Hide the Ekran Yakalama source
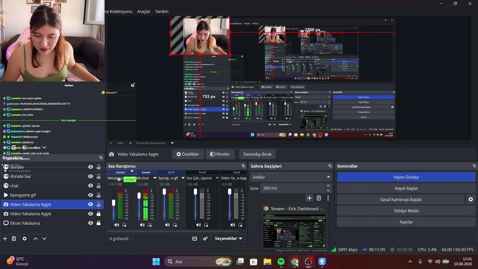478x269 pixels. pos(90,223)
